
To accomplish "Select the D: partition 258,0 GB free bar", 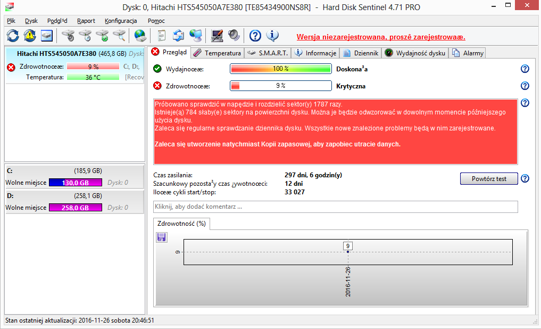I will point(76,208).
